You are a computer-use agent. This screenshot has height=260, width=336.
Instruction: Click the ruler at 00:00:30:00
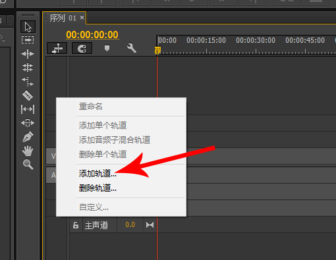[x=256, y=40]
